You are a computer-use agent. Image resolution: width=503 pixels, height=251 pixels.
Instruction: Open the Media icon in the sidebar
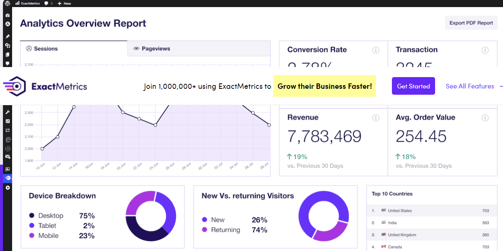[8, 46]
